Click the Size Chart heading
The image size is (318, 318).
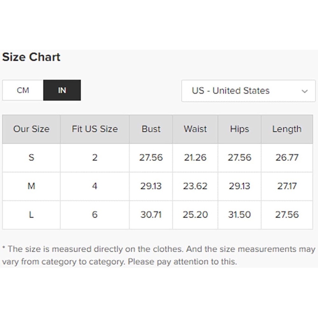31,57
